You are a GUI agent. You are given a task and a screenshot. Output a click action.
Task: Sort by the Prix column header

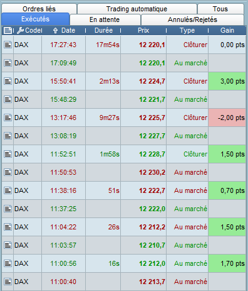(x=143, y=31)
